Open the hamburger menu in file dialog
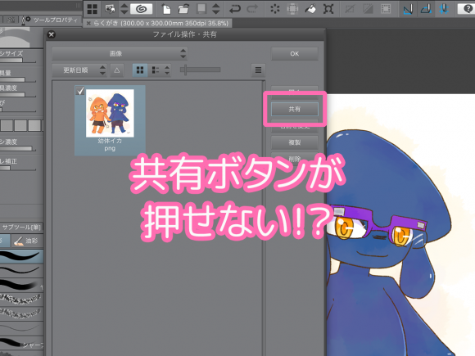Viewport: 475px width, 356px height. click(258, 70)
